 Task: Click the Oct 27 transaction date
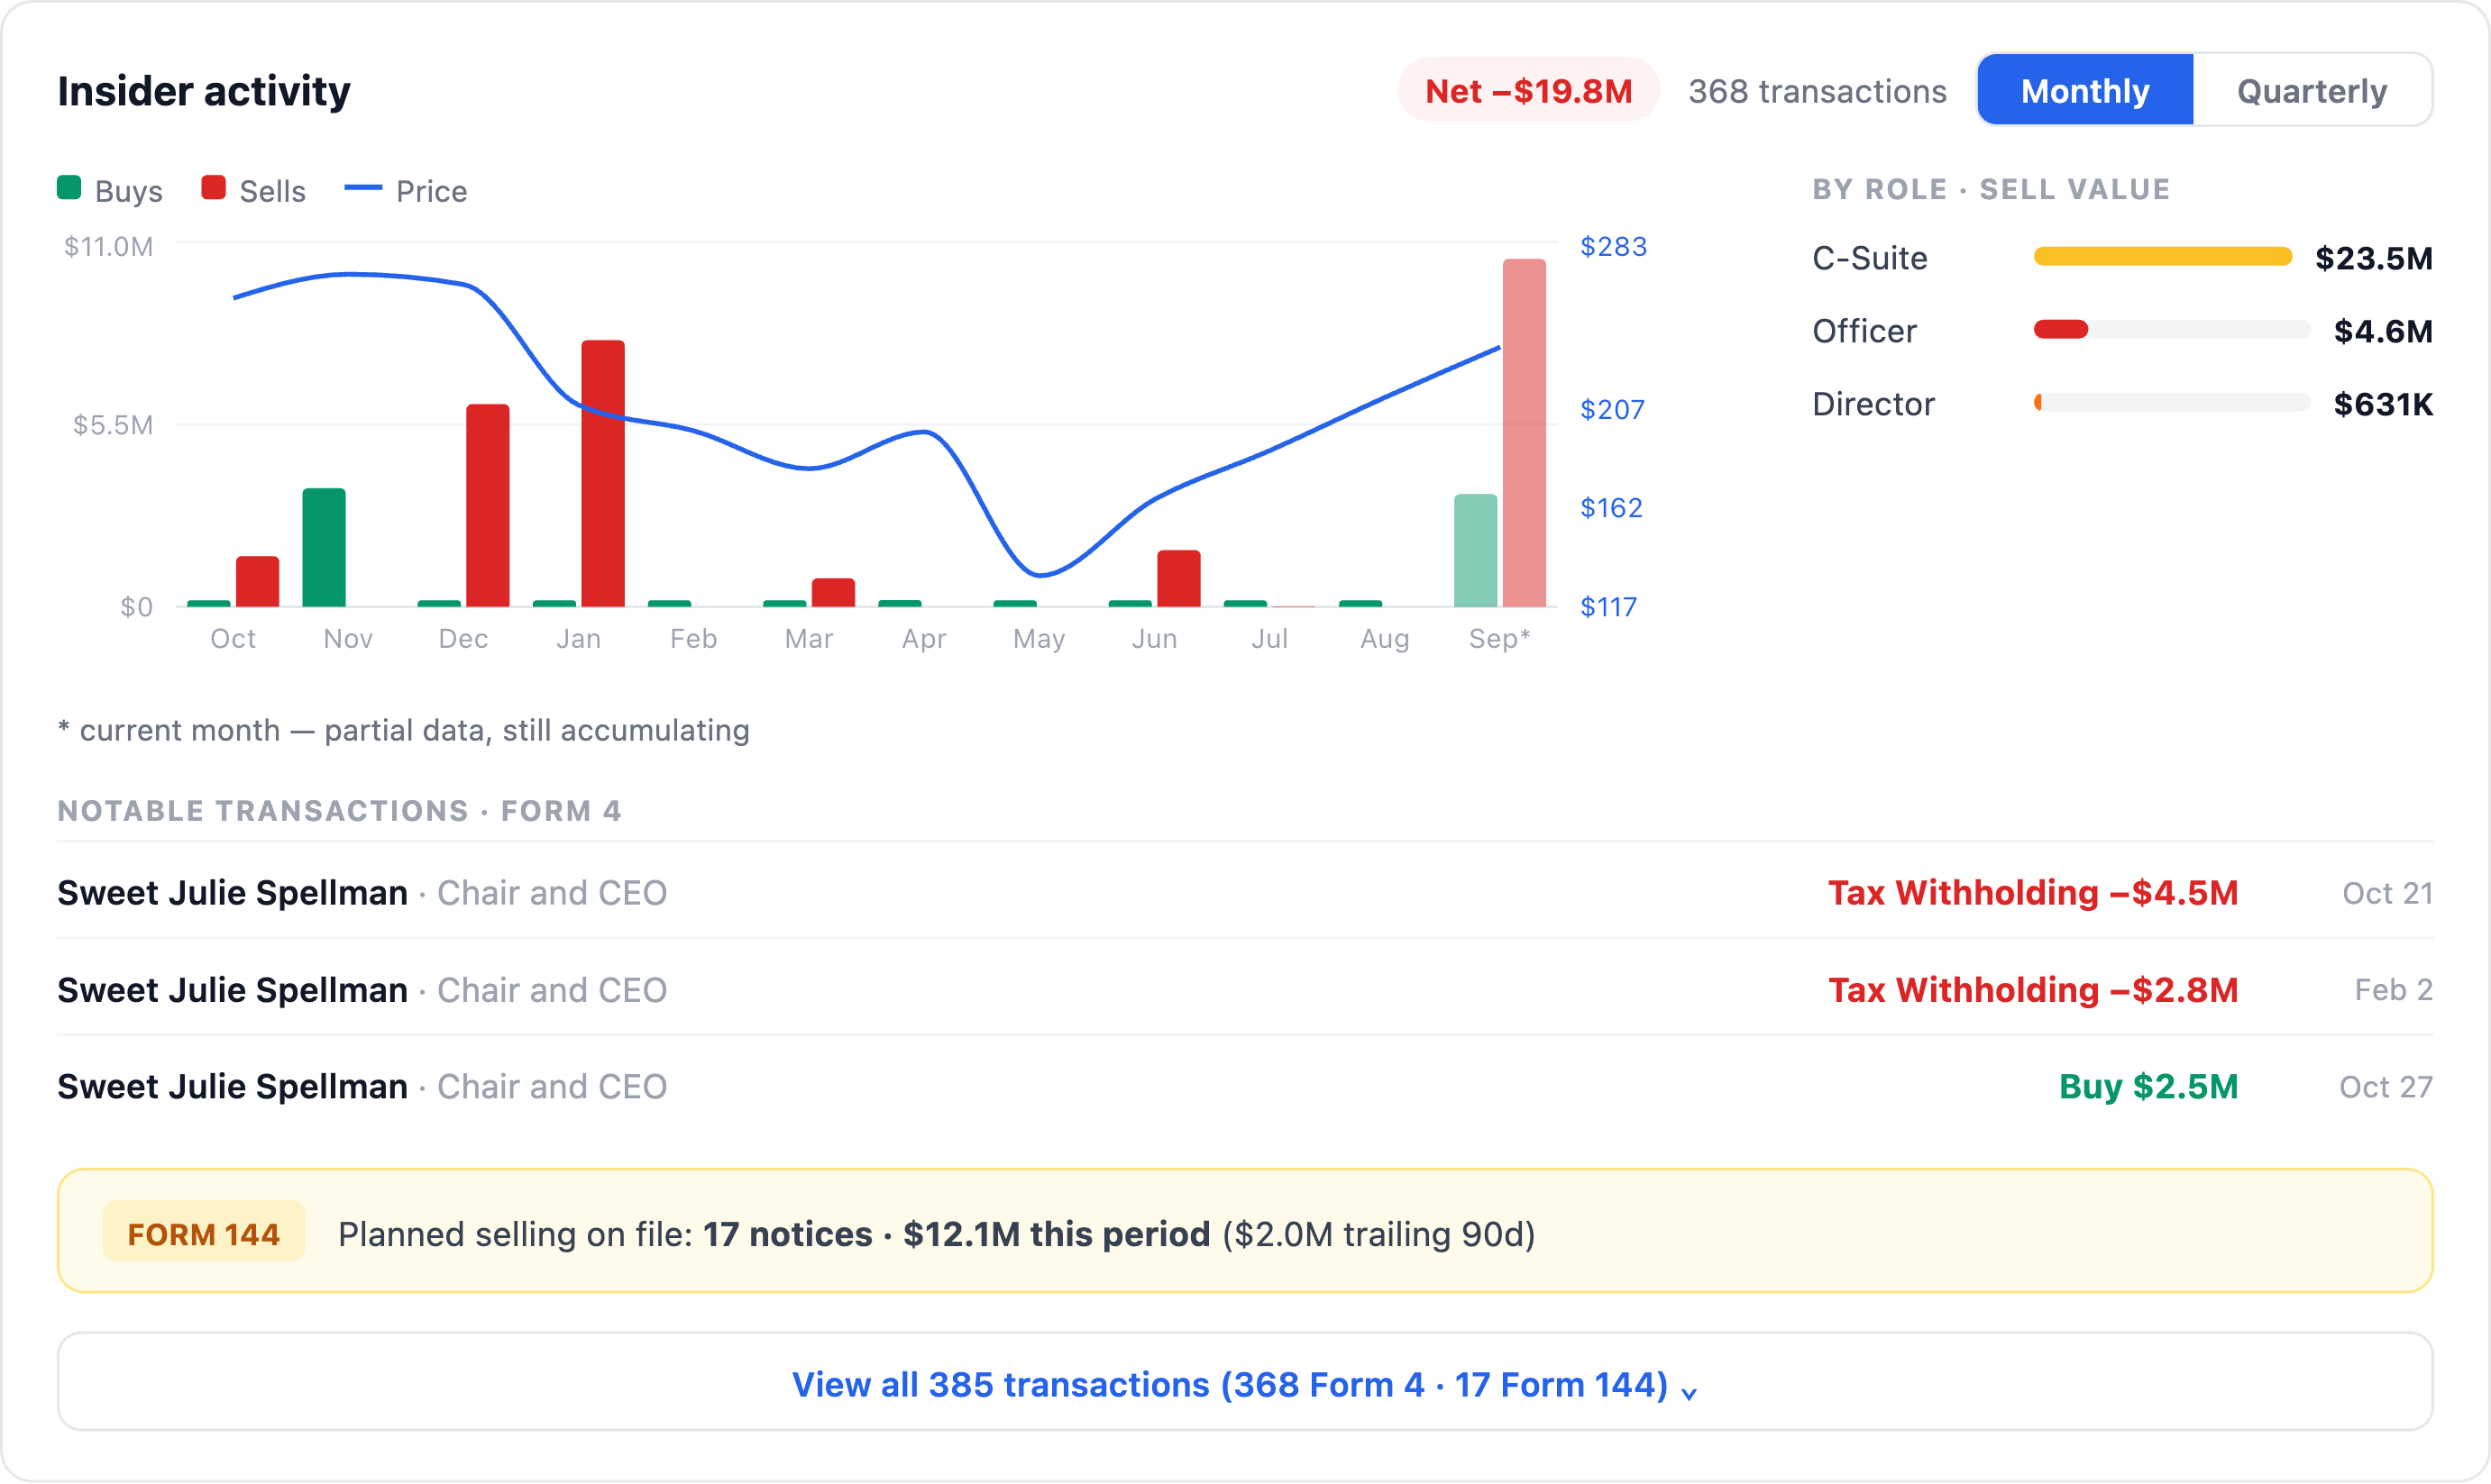(x=2385, y=1087)
